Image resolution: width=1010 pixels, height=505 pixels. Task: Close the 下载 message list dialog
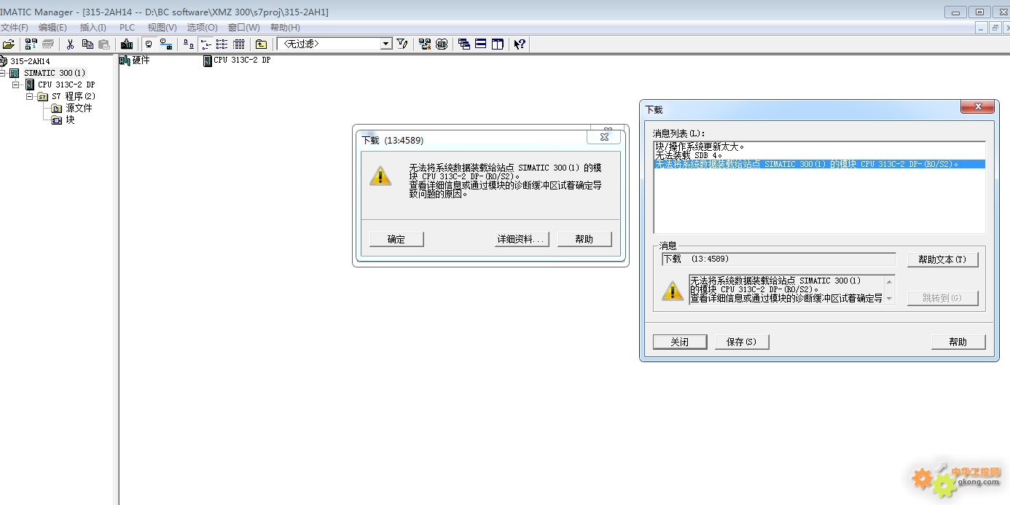click(x=977, y=107)
